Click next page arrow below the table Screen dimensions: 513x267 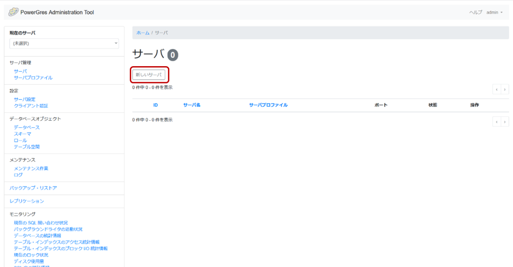(x=505, y=122)
